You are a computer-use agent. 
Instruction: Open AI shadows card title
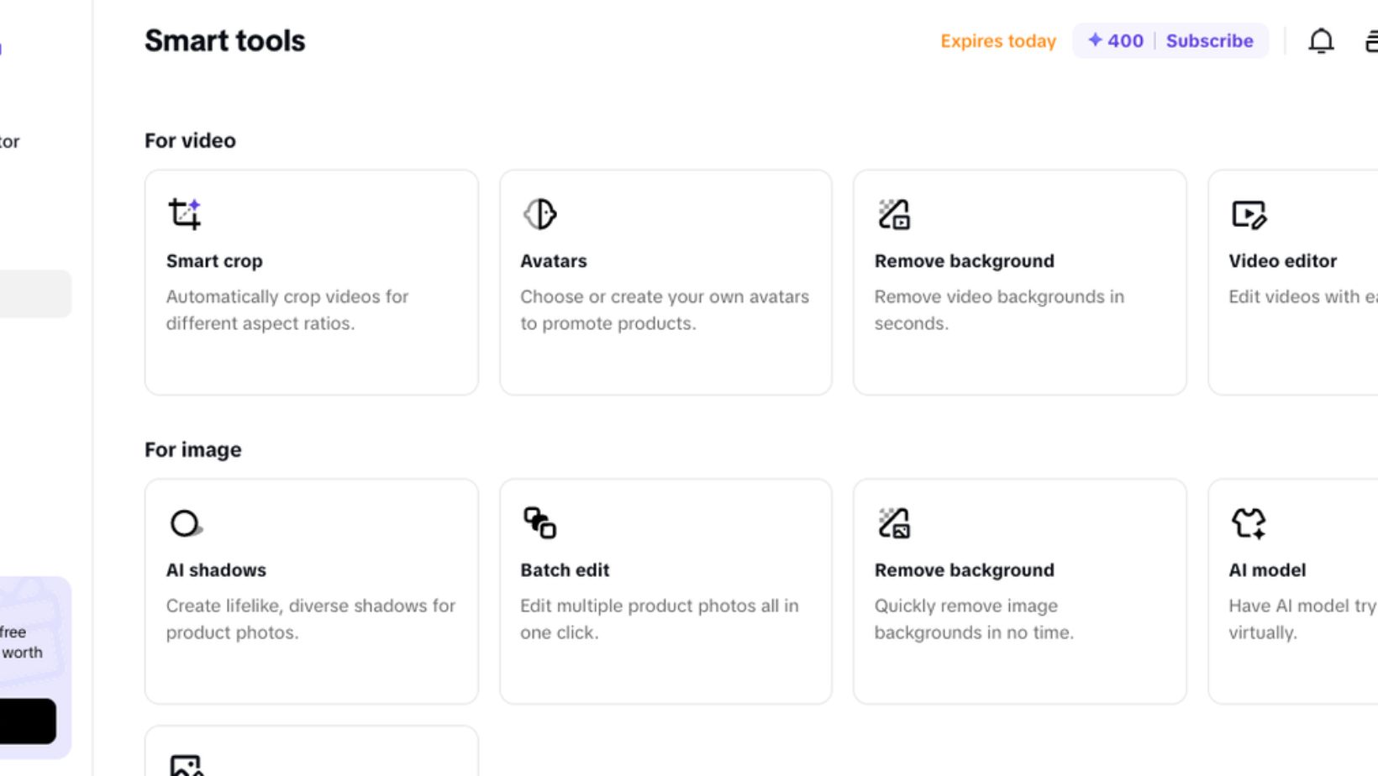[216, 570]
